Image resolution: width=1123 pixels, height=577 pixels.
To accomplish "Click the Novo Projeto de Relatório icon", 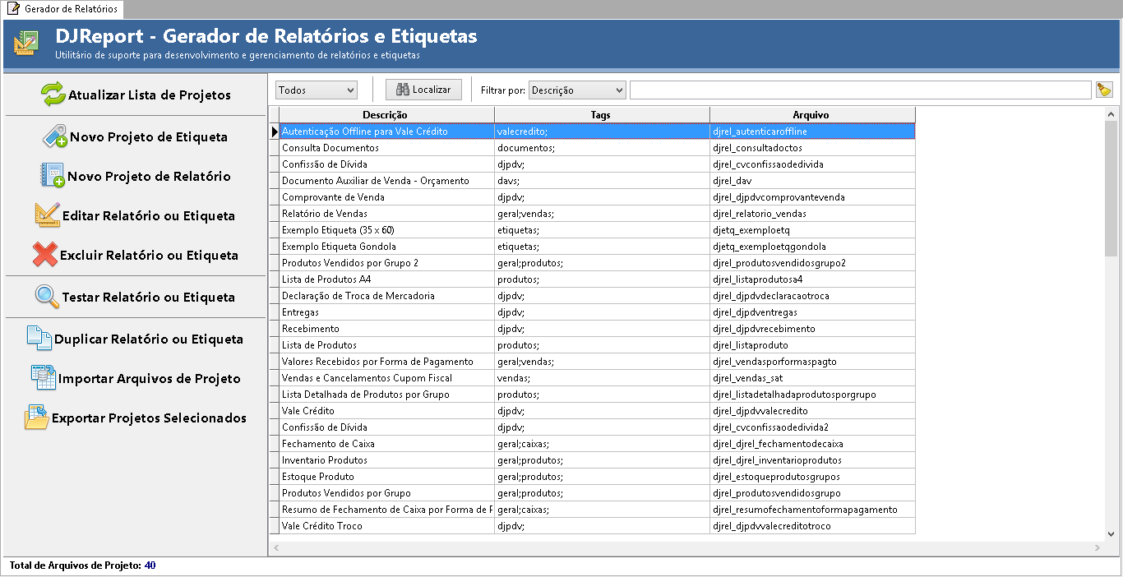I will (x=53, y=176).
